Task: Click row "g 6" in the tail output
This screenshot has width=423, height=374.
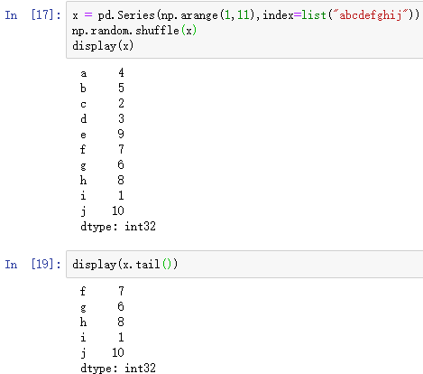Action: 102,307
